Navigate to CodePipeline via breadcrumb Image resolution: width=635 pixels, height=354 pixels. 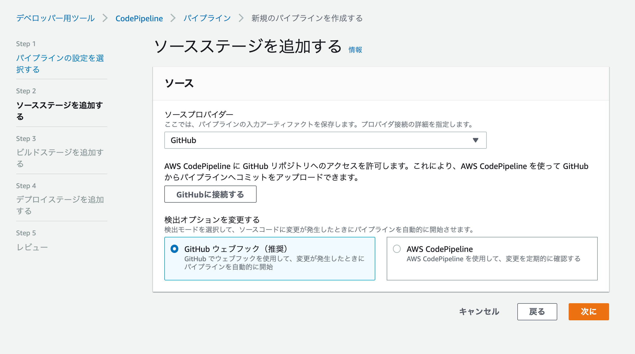[139, 18]
